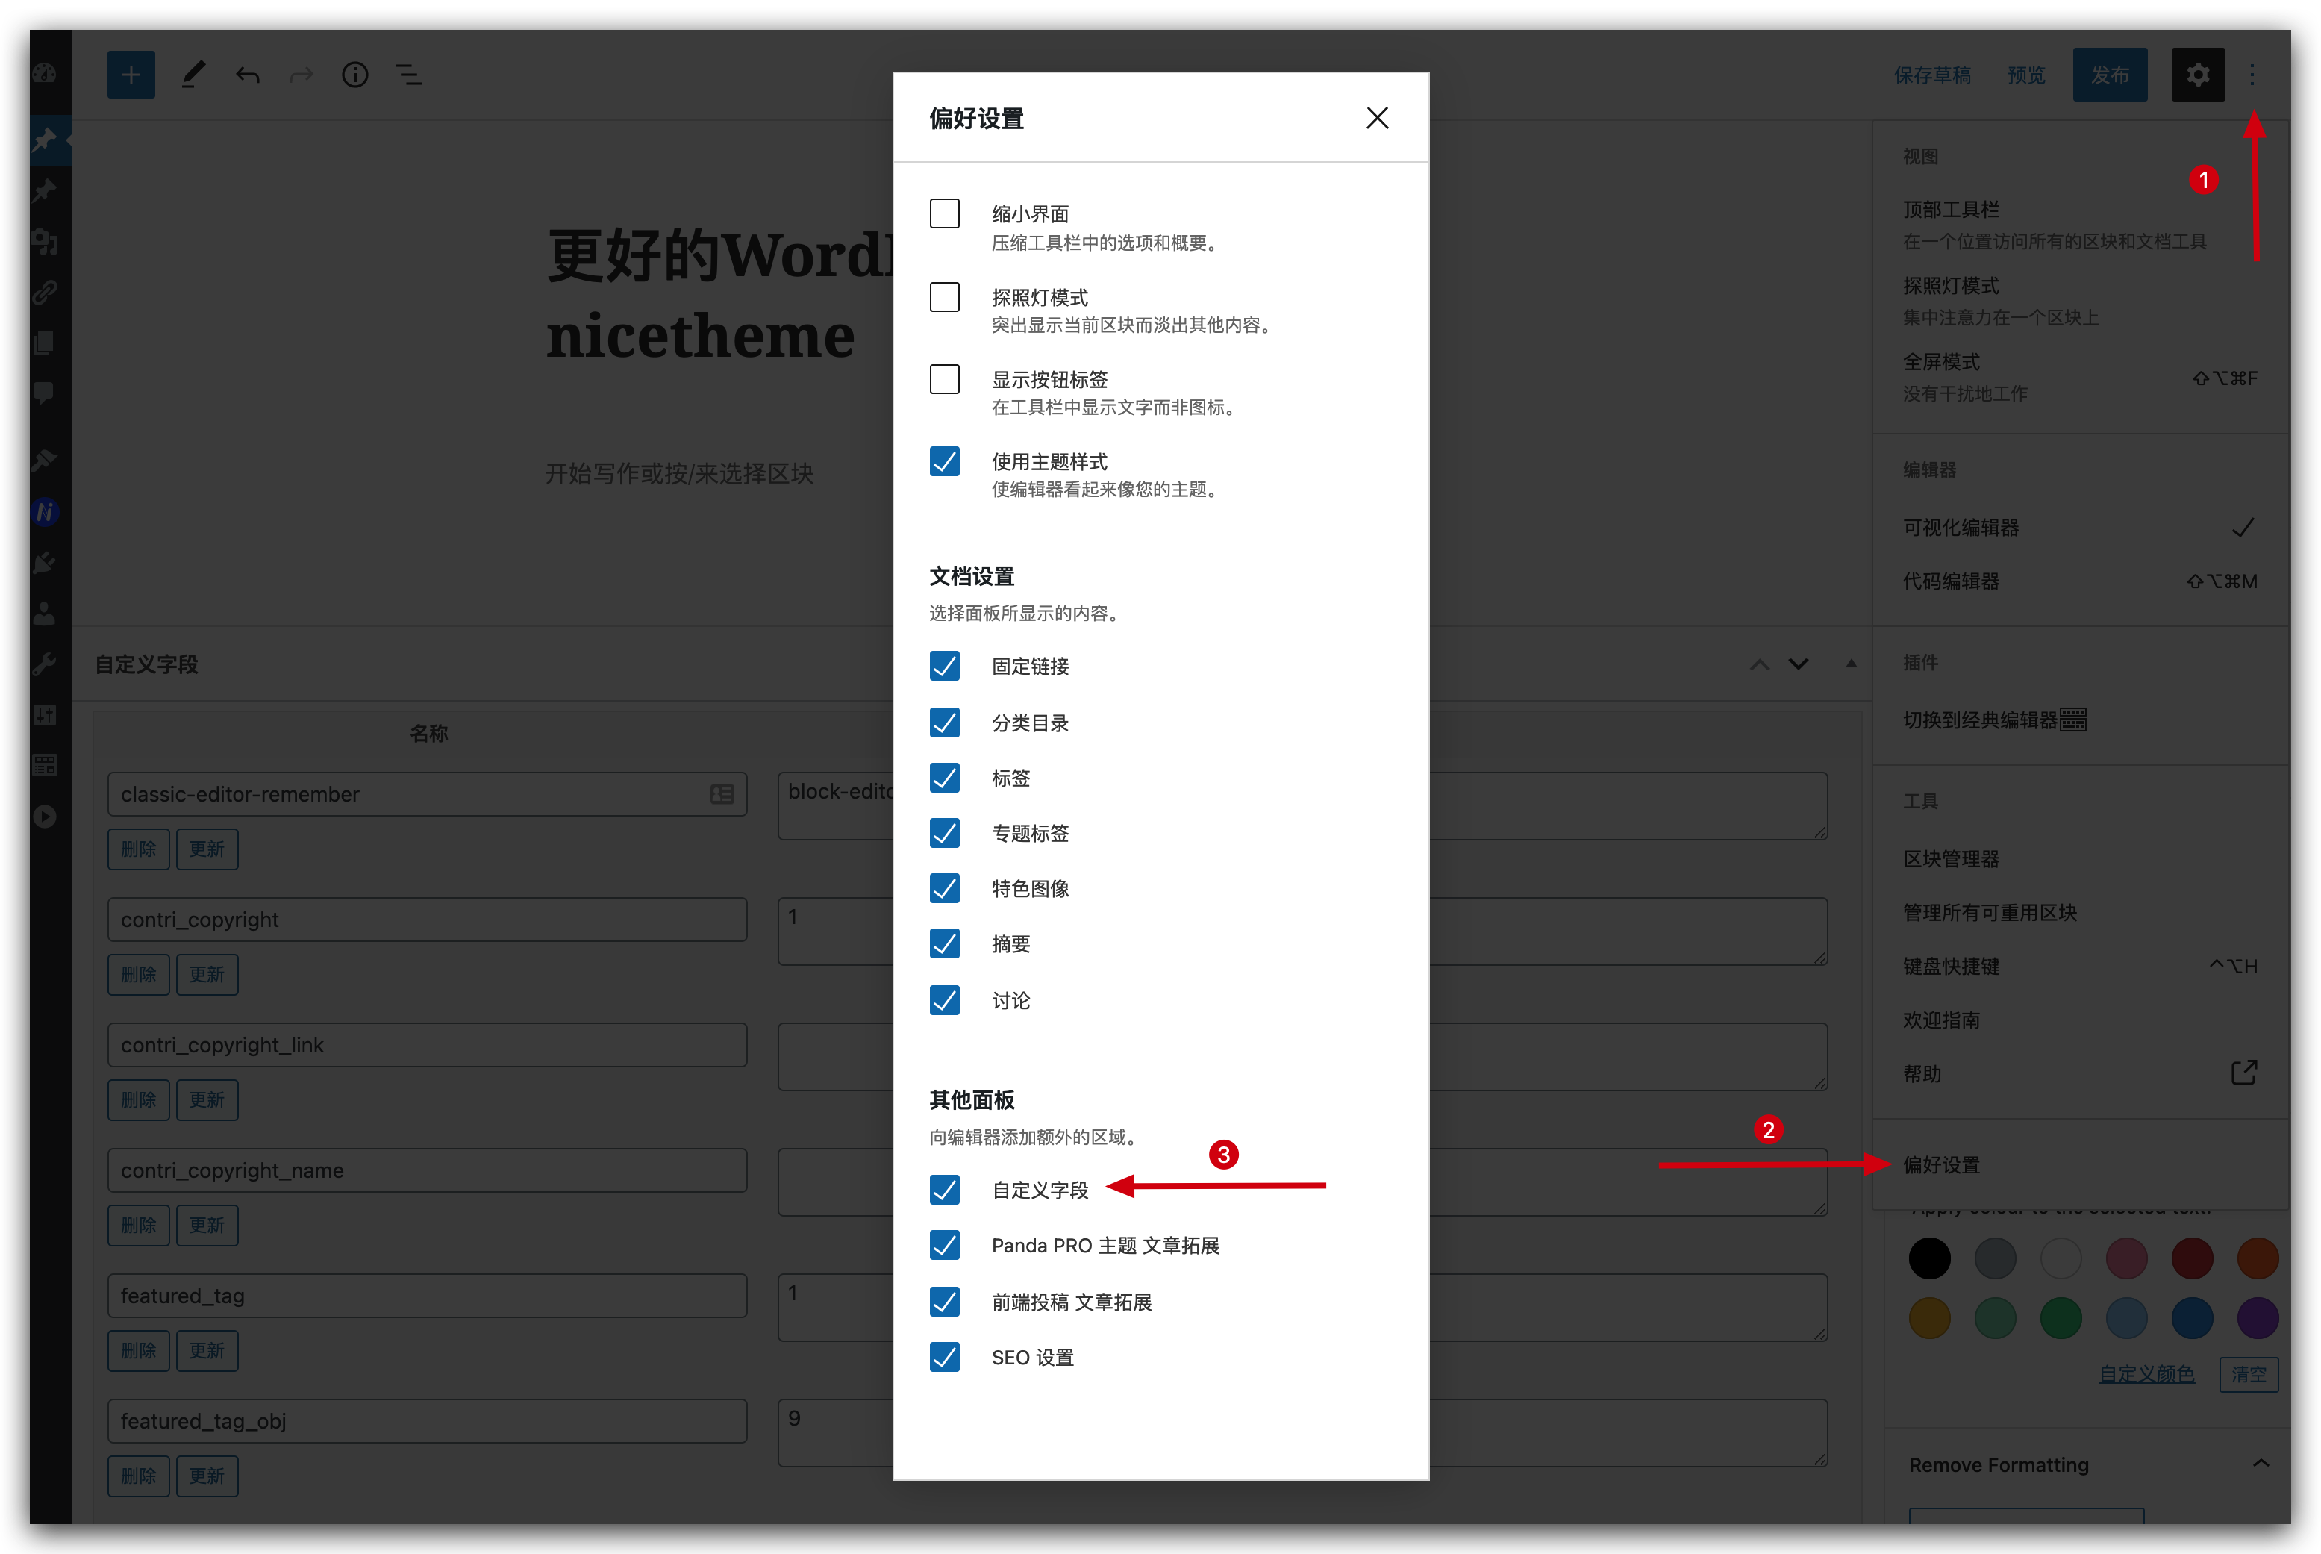Viewport: 2321px width, 1554px height.
Task: Uncheck the 特色图像 panel checkbox
Action: [x=945, y=888]
